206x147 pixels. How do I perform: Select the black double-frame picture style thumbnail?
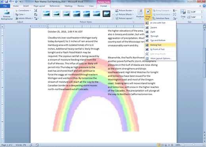click(x=107, y=14)
